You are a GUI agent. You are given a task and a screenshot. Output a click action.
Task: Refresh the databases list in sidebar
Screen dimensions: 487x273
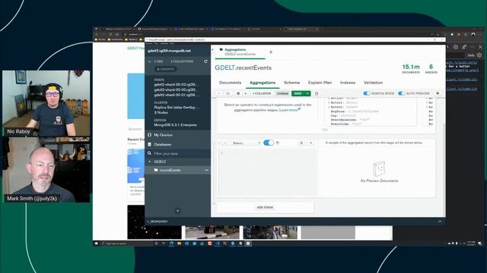[x=205, y=61]
